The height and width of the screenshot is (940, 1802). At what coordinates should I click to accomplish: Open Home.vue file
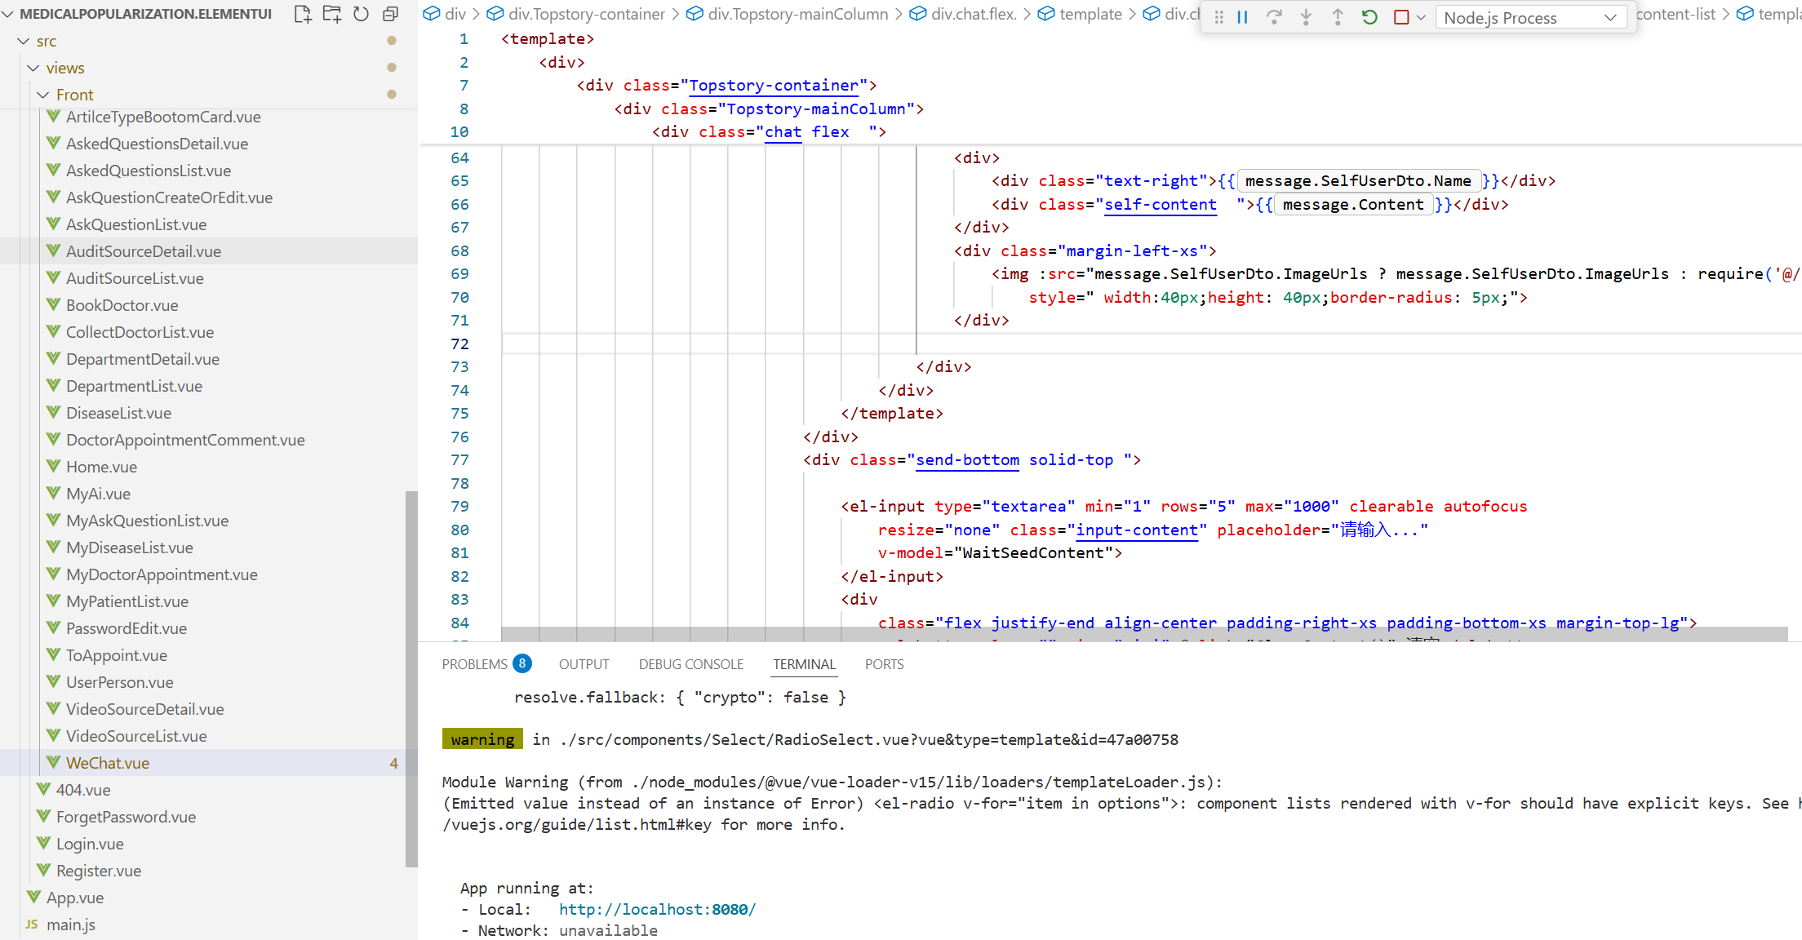pos(208,467)
